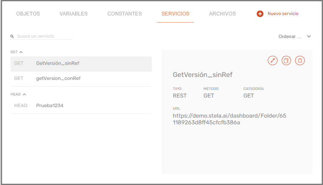
Task: Click the Nuevo servicio link
Action: [283, 13]
